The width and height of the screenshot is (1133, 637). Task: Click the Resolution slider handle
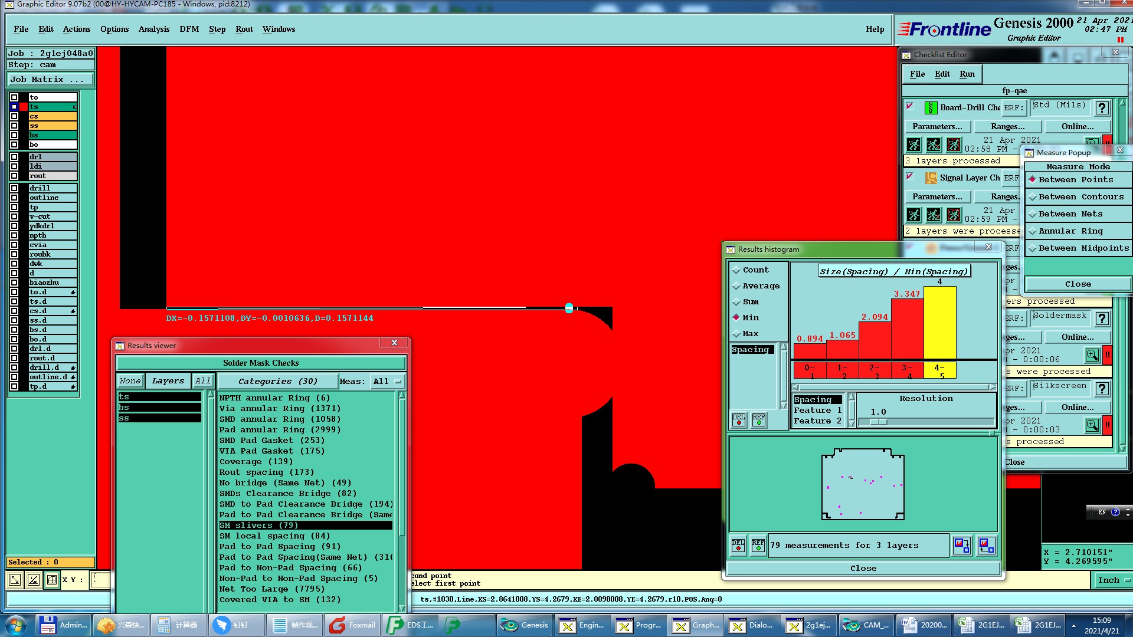tap(878, 422)
